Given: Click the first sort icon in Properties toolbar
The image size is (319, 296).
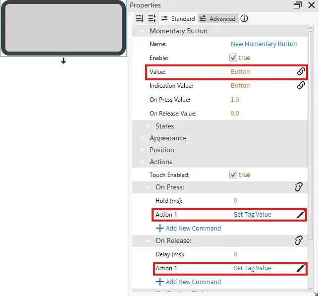Looking at the screenshot, I should pos(139,18).
